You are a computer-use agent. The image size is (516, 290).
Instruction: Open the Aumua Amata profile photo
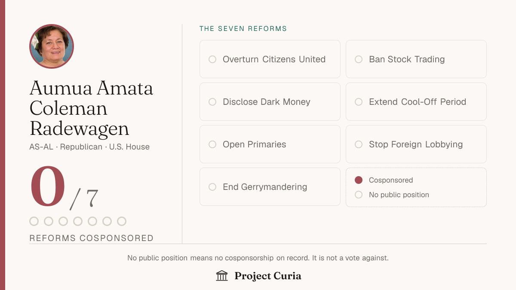[52, 46]
